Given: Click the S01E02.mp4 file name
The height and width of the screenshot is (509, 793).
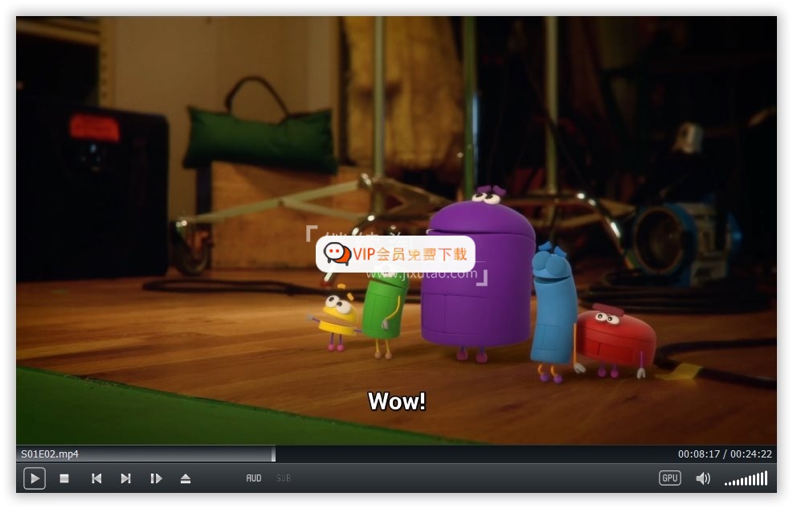Looking at the screenshot, I should (x=50, y=454).
